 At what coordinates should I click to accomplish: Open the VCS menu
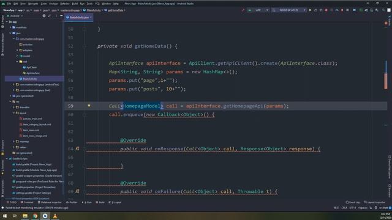pos(97,4)
